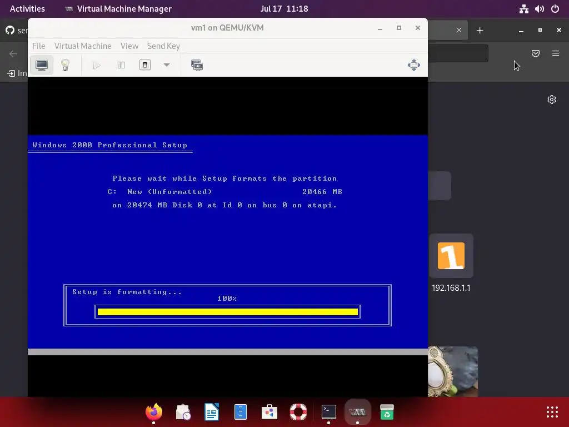Viewport: 569px width, 427px height.
Task: Open the manage VM snapshots view
Action: 197,66
